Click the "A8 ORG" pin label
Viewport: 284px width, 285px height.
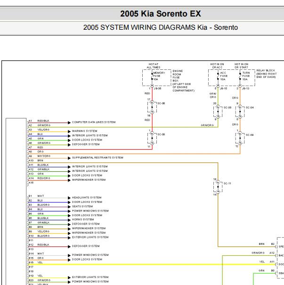point(36,151)
